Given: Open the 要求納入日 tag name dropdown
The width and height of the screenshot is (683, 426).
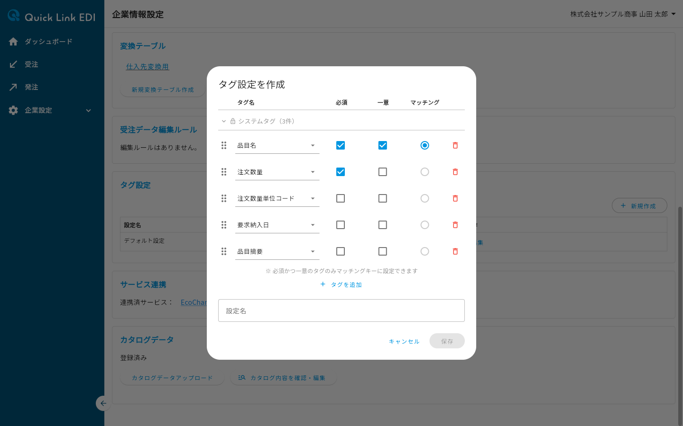Looking at the screenshot, I should click(277, 225).
